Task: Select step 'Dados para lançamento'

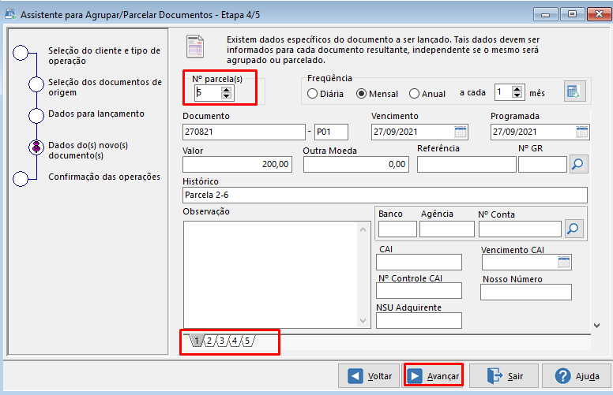Action: [x=96, y=114]
